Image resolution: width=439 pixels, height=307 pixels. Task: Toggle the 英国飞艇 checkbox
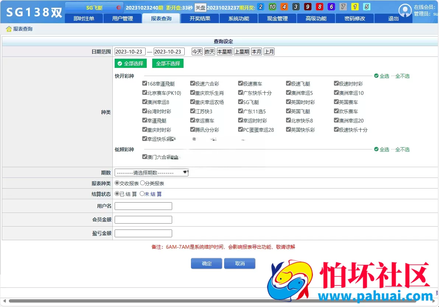(288, 111)
